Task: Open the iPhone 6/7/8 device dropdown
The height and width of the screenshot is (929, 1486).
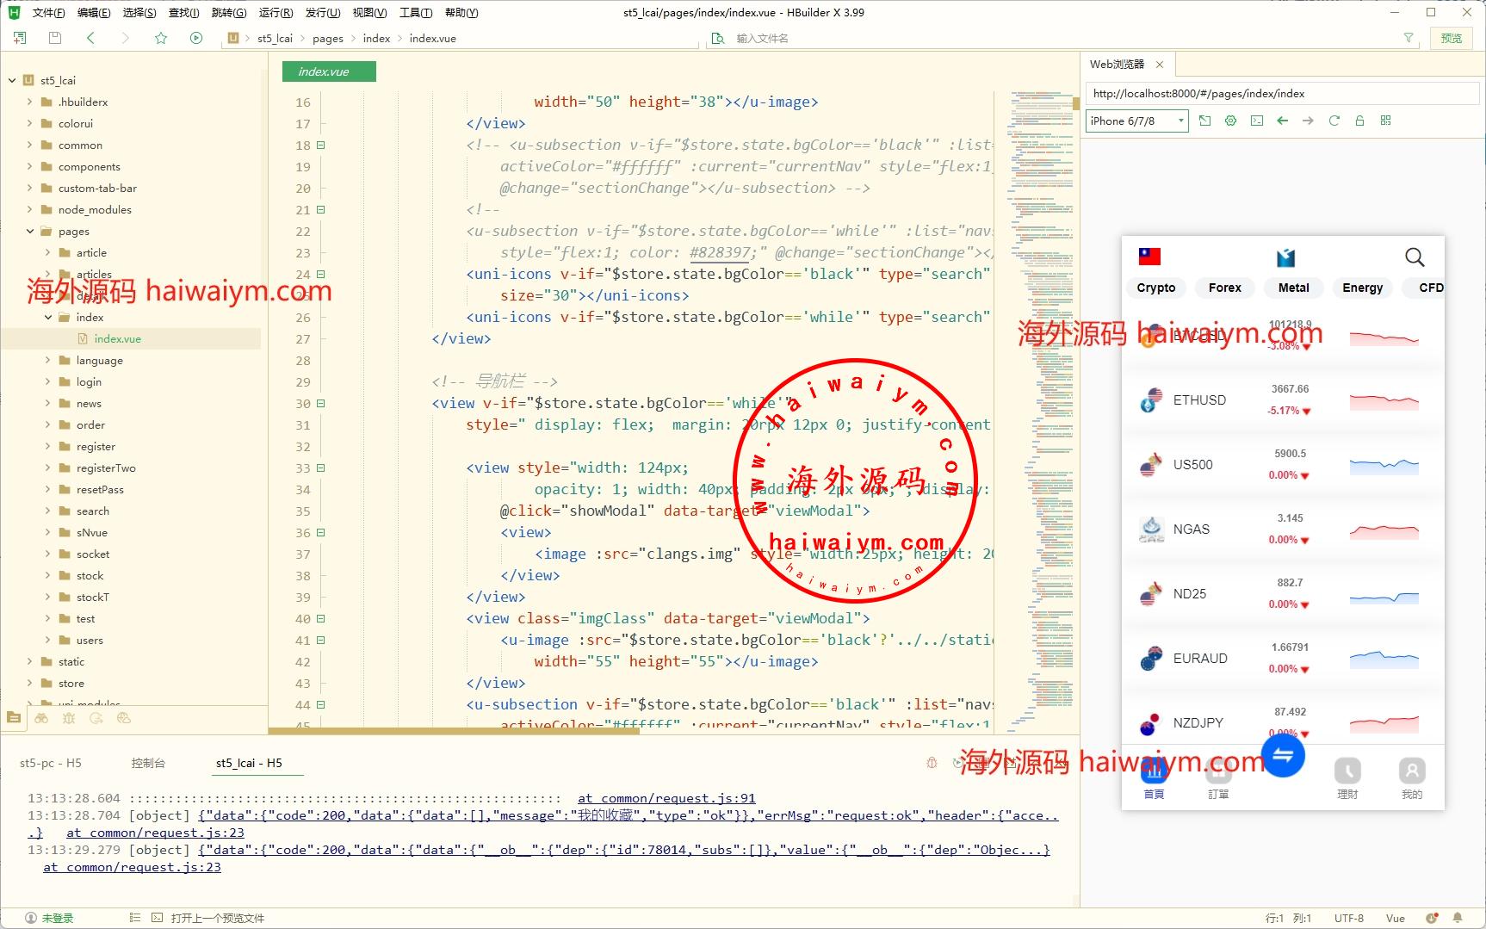Action: (x=1136, y=121)
